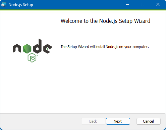Click the 'Welcome to the Node.js Setup Wizard' heading
The image size is (166, 130).
105,21
